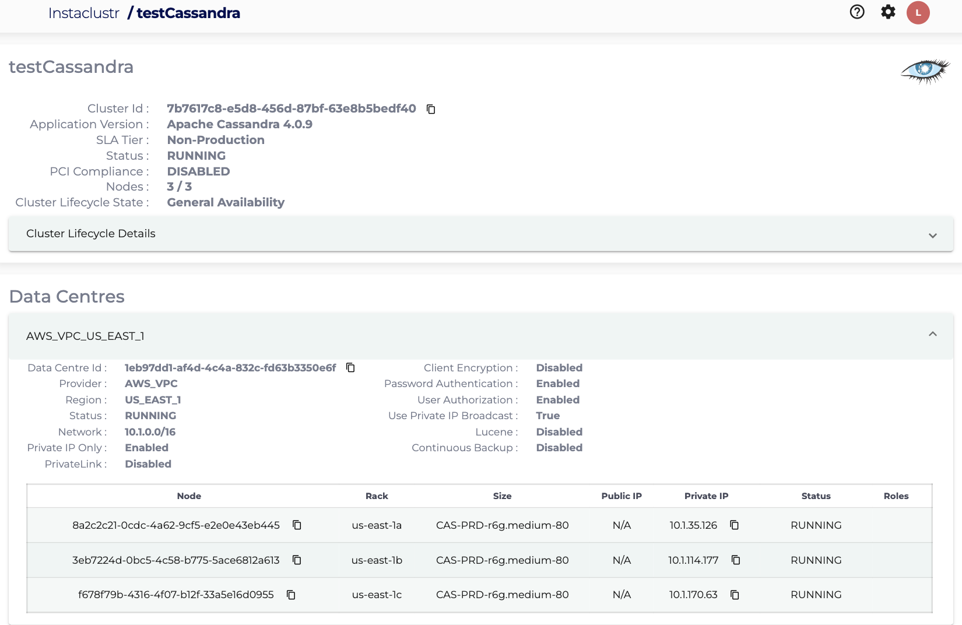Click the testCassandra breadcrumb link
The image size is (962, 625).
click(188, 13)
